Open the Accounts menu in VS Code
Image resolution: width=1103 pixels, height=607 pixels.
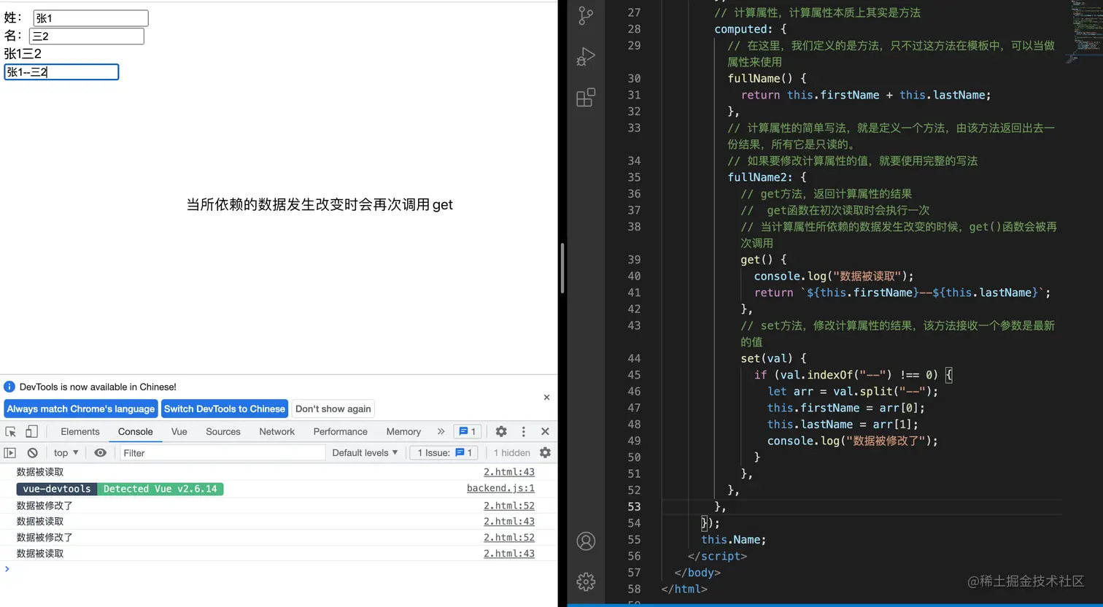pos(586,541)
